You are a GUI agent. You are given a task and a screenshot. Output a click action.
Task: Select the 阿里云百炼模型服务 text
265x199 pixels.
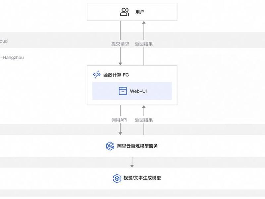tap(137, 146)
